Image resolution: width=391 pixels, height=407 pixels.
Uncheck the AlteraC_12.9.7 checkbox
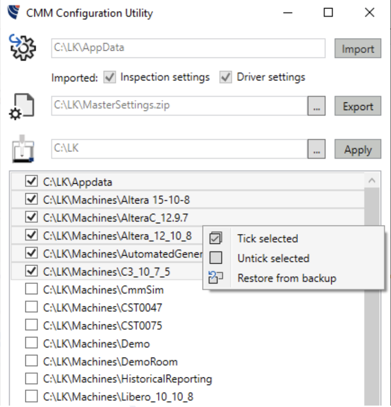coord(31,217)
